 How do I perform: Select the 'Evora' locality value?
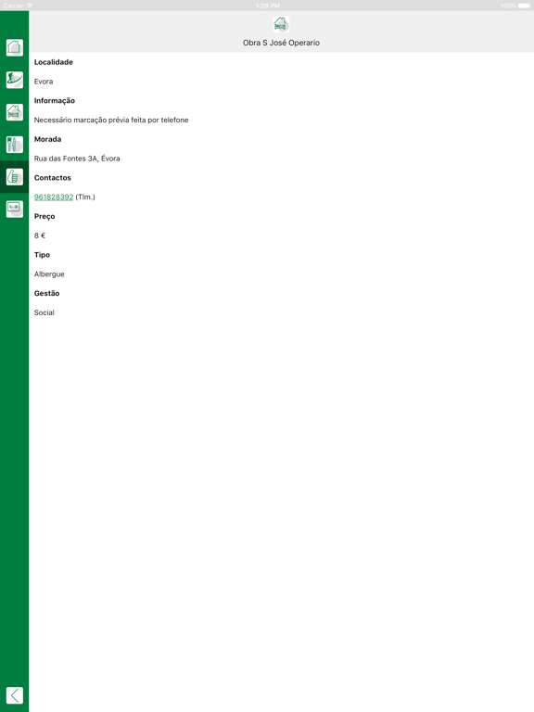pos(44,82)
